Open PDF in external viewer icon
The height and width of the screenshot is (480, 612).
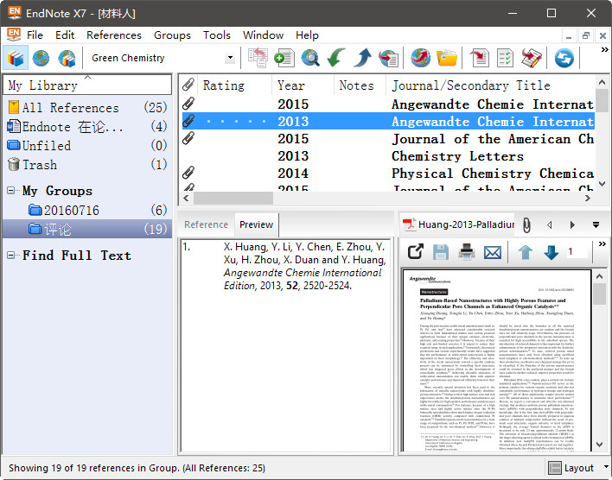(416, 252)
